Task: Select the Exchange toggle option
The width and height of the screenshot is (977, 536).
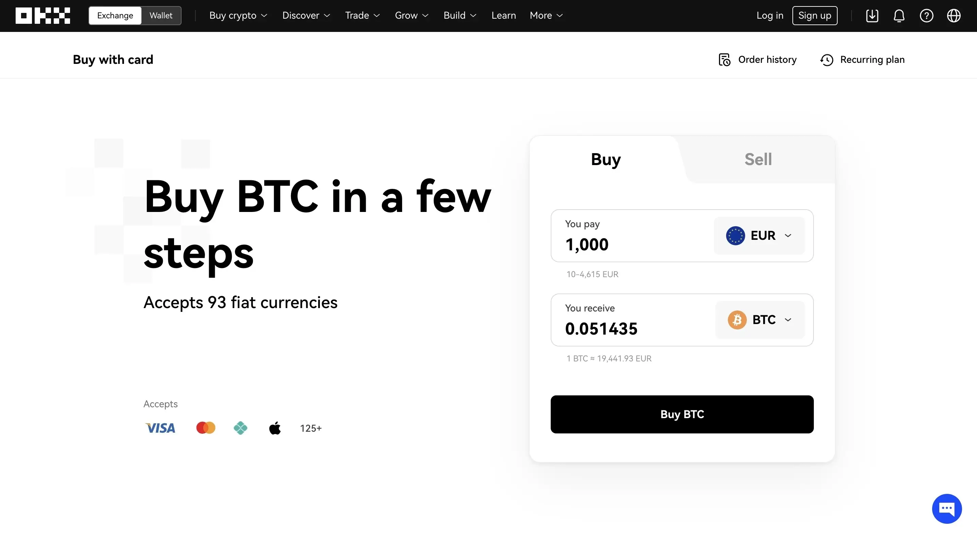Action: pyautogui.click(x=115, y=16)
